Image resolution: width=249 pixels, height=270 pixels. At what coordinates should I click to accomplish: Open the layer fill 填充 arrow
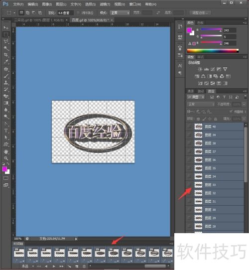pyautogui.click(x=244, y=119)
